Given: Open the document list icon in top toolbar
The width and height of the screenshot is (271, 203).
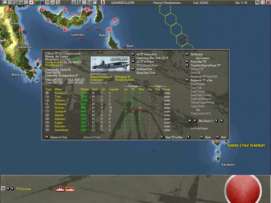Looking at the screenshot, I should point(10,3).
